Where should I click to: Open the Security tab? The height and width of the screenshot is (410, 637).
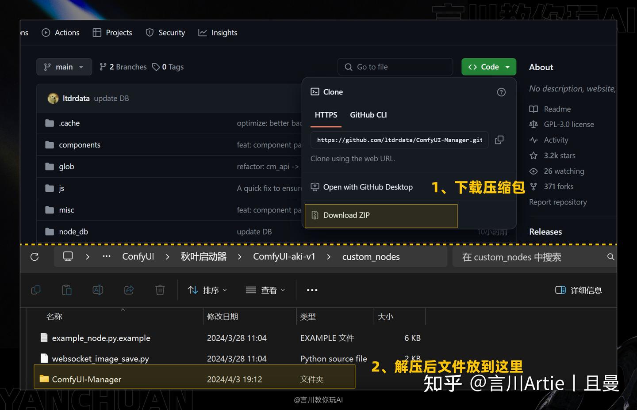coord(165,33)
